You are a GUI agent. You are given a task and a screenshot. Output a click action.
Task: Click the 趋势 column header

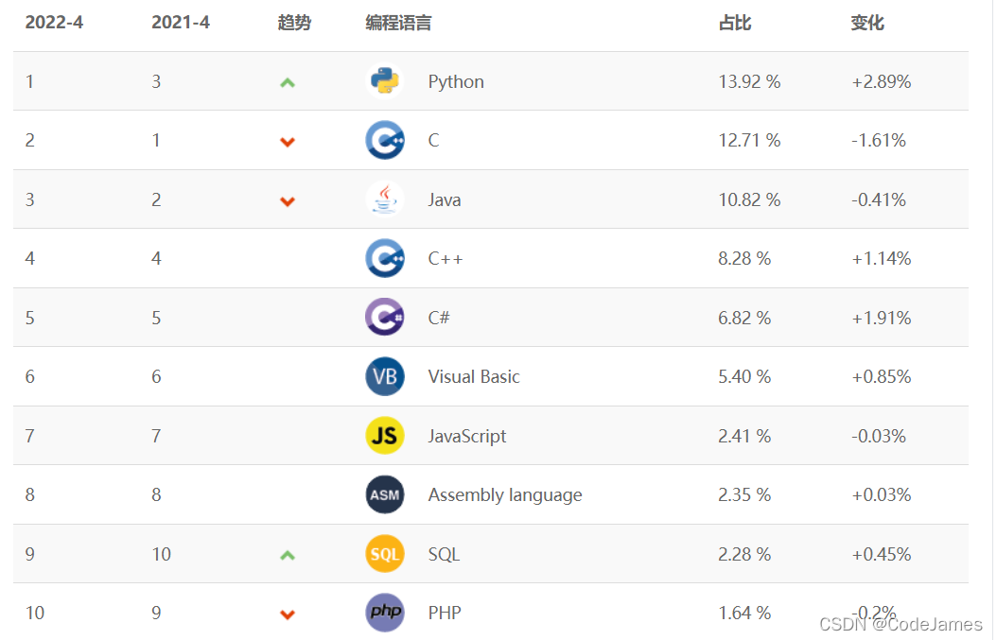[294, 23]
